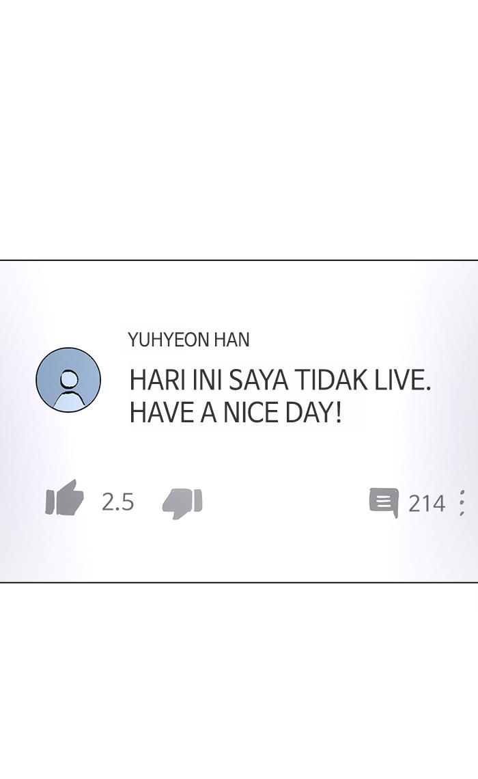This screenshot has width=478, height=779.
Task: Select the 'HAVE A NICE DAY!' line
Action: (x=236, y=413)
